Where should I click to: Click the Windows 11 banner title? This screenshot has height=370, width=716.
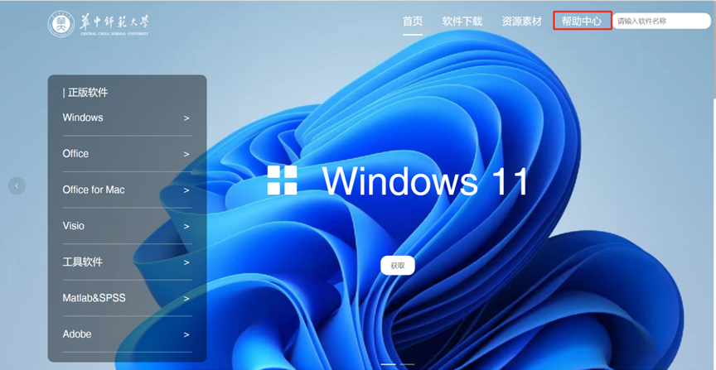pos(424,180)
